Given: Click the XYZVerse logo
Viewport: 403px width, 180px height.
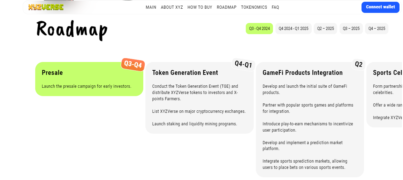Looking at the screenshot, I should (x=46, y=7).
